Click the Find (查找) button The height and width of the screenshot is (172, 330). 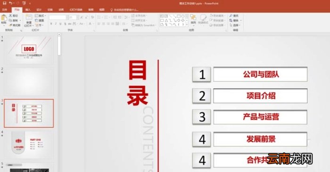point(234,16)
